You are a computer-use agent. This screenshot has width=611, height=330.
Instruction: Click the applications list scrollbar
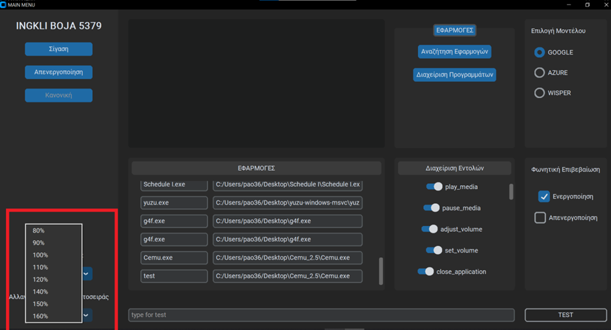(x=381, y=271)
